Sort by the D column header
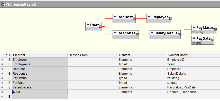The height and width of the screenshot is (101, 220). (10, 55)
